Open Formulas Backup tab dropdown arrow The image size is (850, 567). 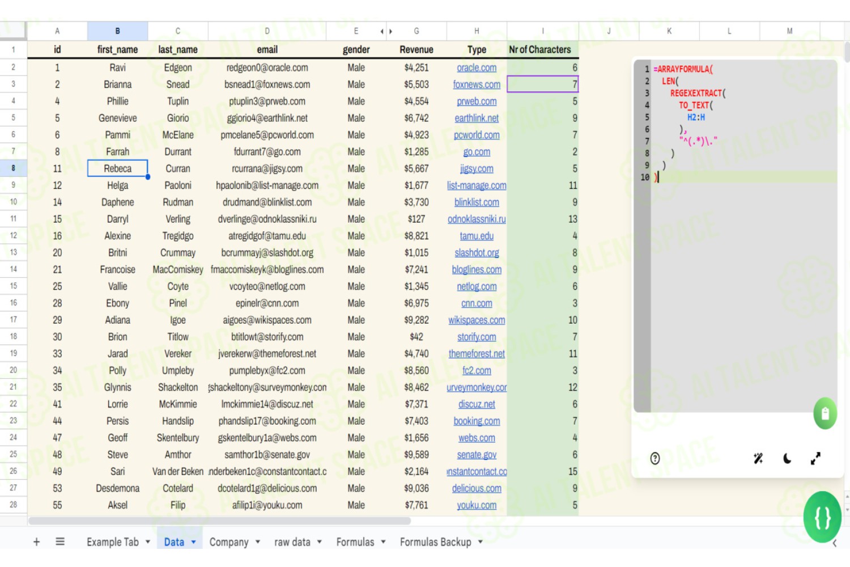[481, 542]
